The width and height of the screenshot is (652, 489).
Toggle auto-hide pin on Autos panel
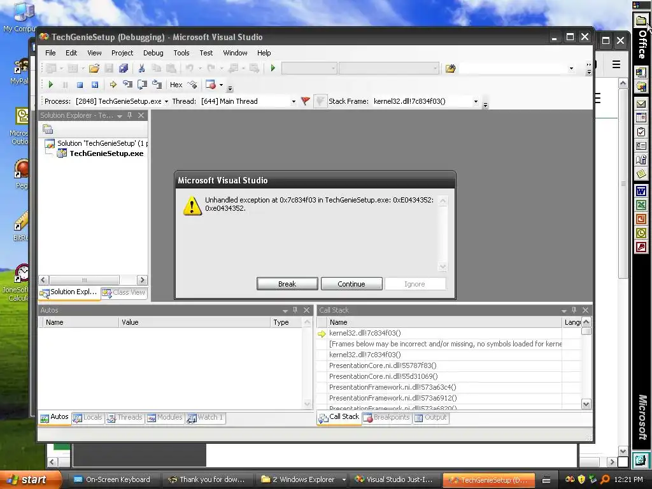pos(295,310)
